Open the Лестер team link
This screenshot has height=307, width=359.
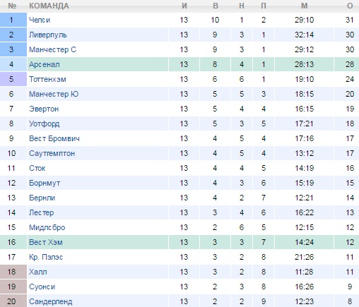point(42,212)
